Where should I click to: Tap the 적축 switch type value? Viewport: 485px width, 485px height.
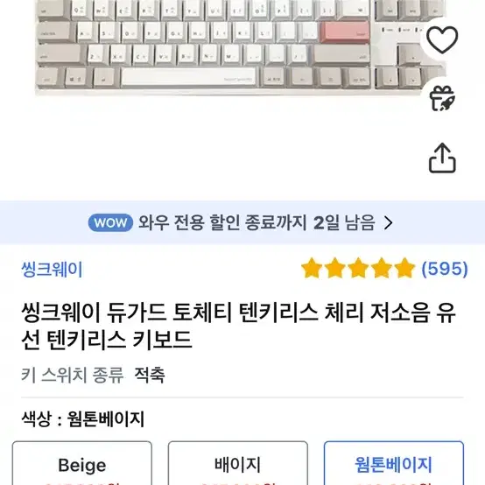coord(150,375)
